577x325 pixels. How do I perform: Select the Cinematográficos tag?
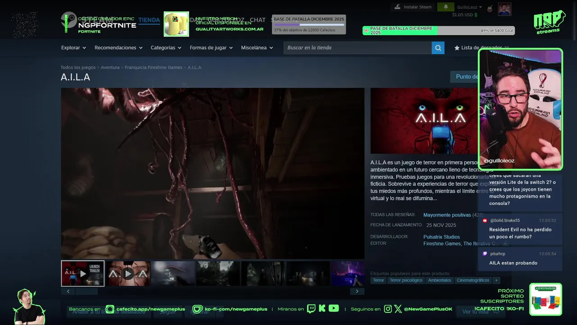click(473, 280)
